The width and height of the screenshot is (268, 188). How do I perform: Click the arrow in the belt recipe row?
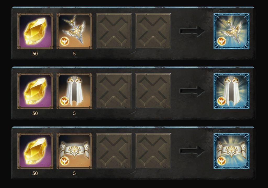192,151
